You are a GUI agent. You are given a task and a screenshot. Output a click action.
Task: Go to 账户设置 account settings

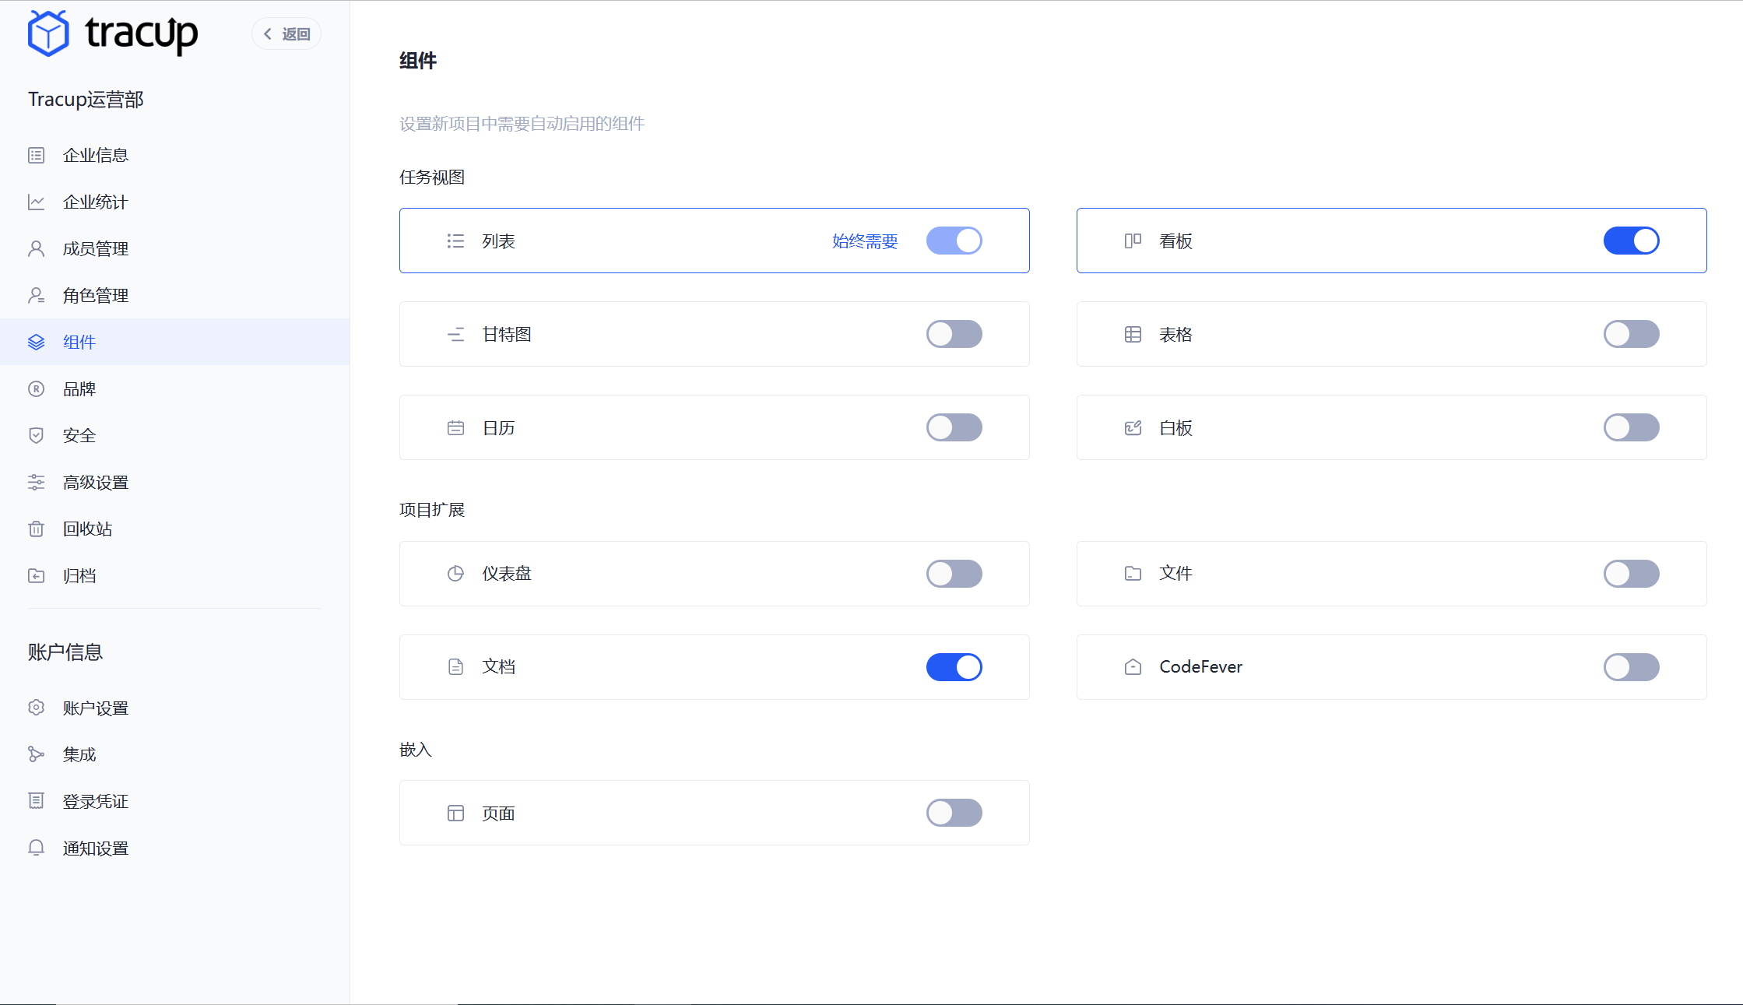[x=95, y=708]
